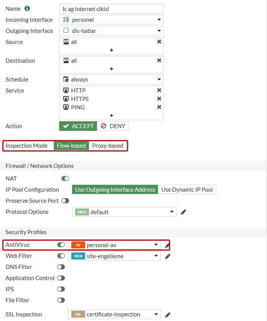Enable the Application Control toggle
The width and height of the screenshot is (267, 321).
tap(61, 278)
